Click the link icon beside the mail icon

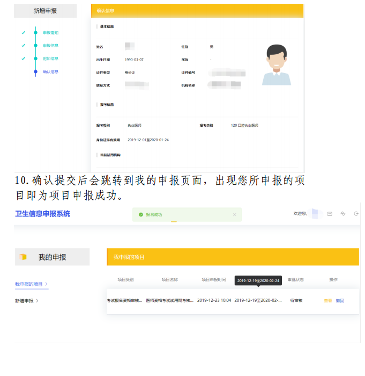tap(343, 214)
